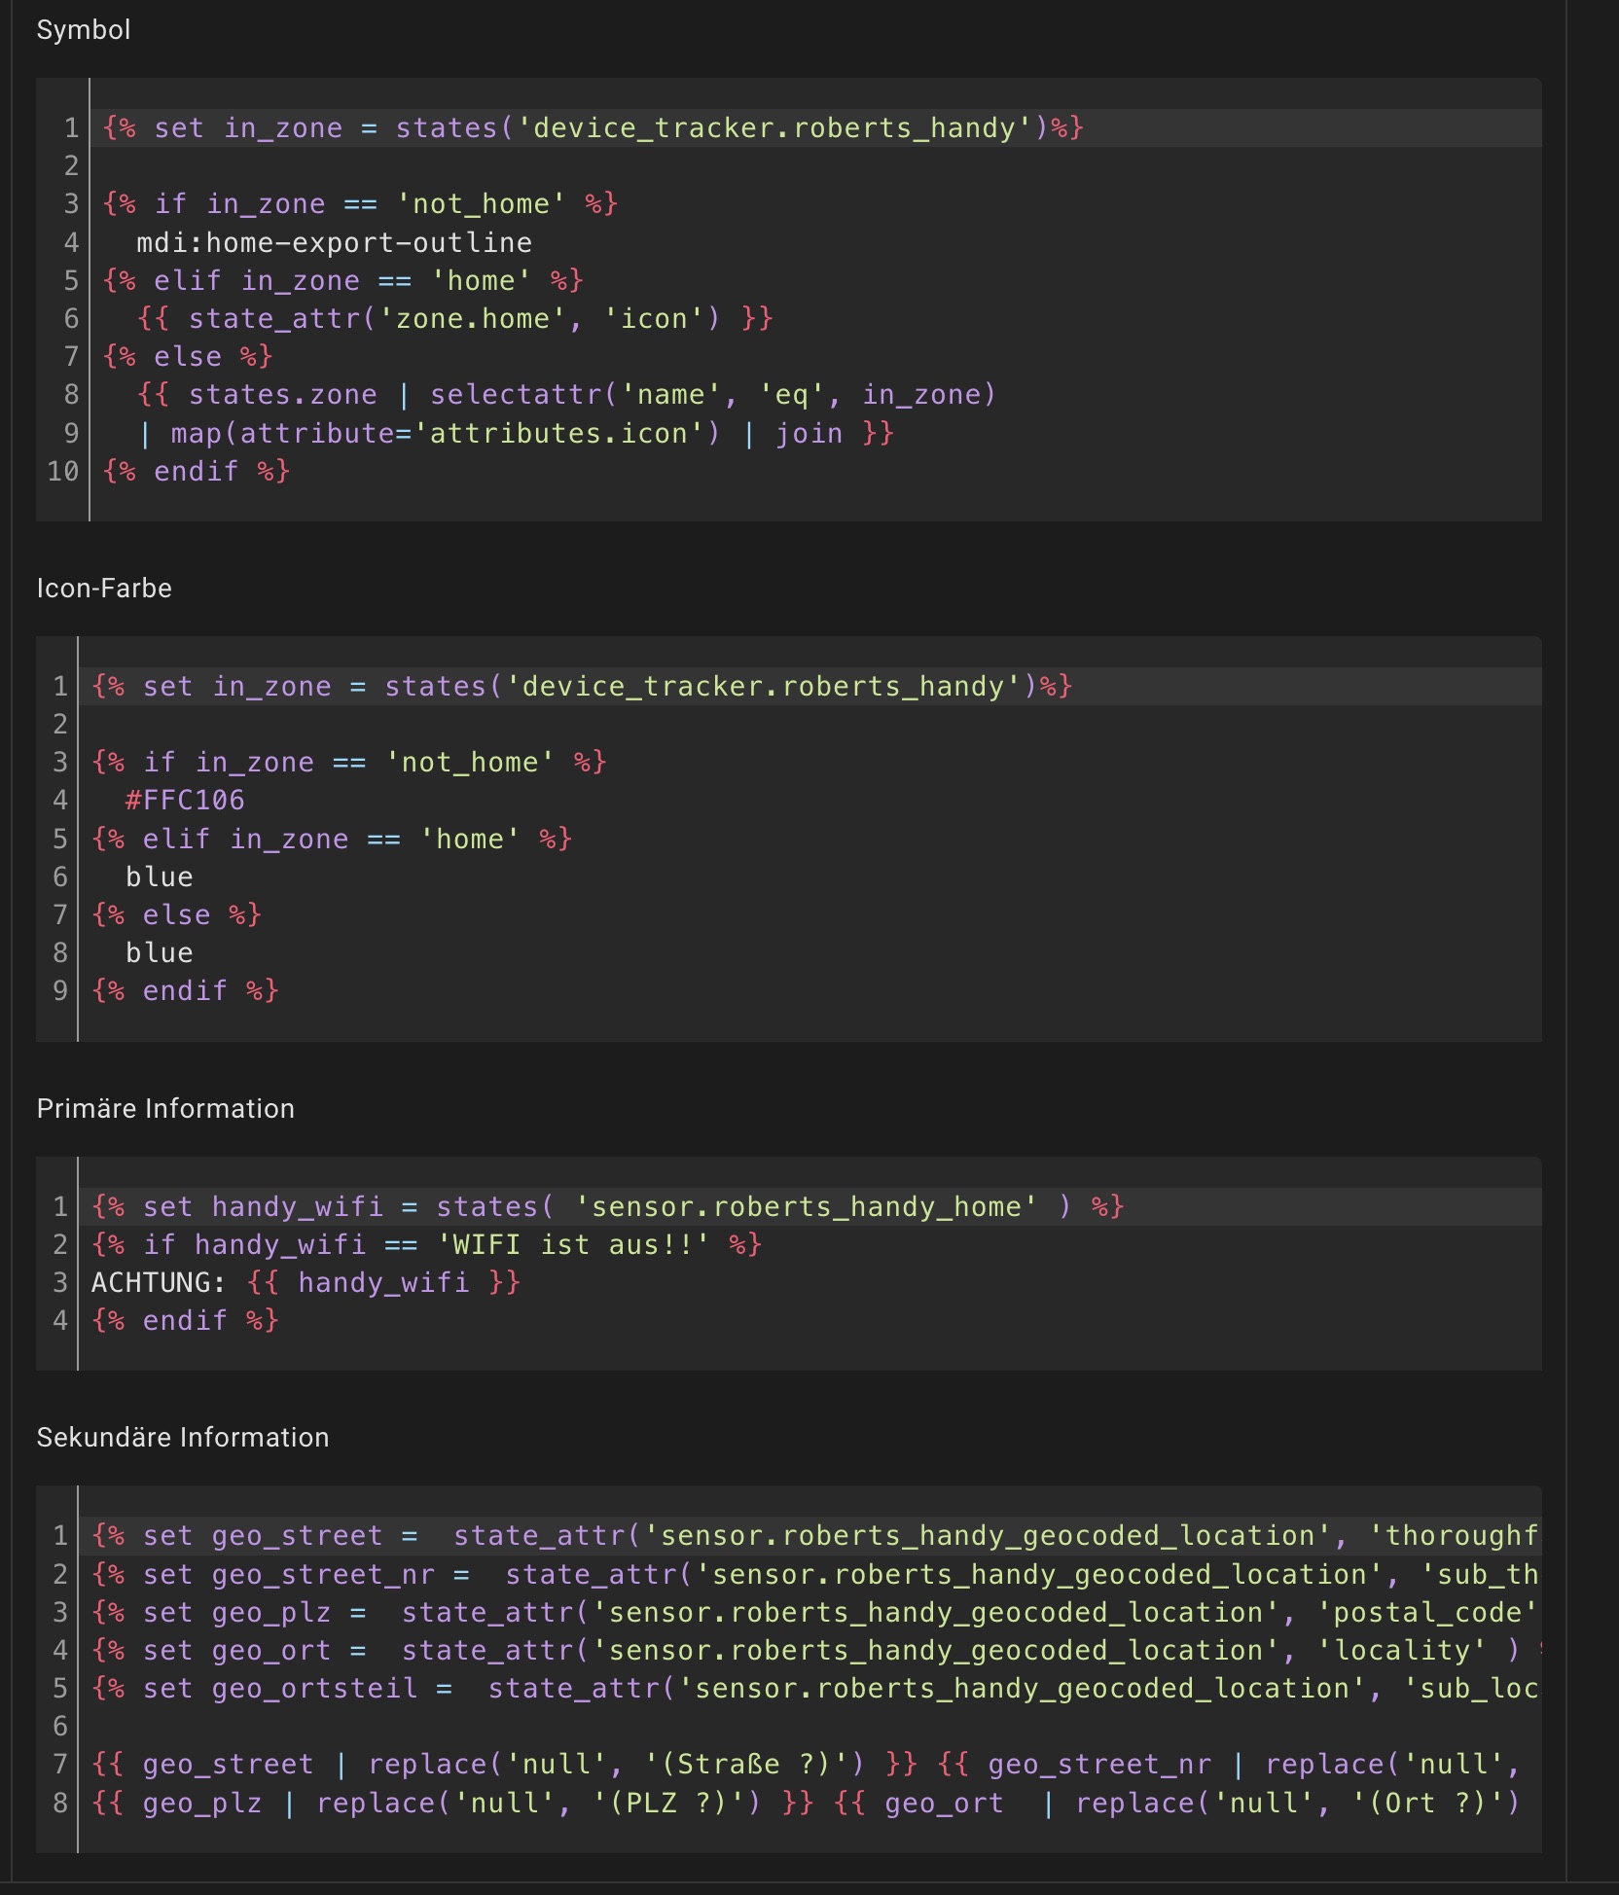This screenshot has width=1619, height=1895.
Task: Click the Symbol field label
Action: (x=83, y=29)
